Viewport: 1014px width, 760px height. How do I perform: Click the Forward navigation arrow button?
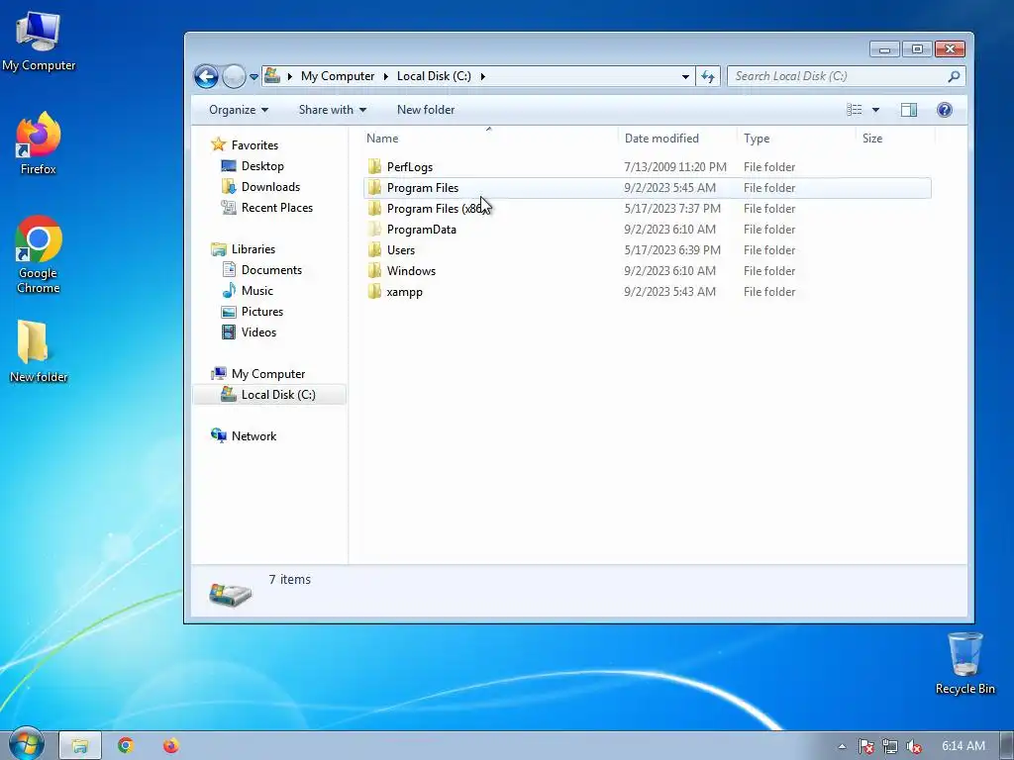234,76
